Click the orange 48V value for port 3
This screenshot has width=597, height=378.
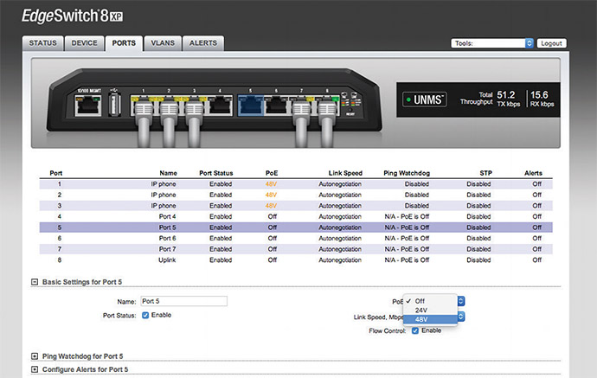271,206
